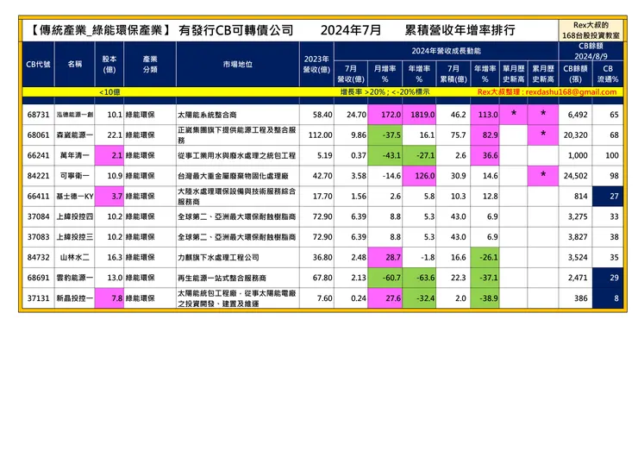This screenshot has height=451, width=638.
Task: Select the green '-26.1' cell
Action: (x=485, y=257)
